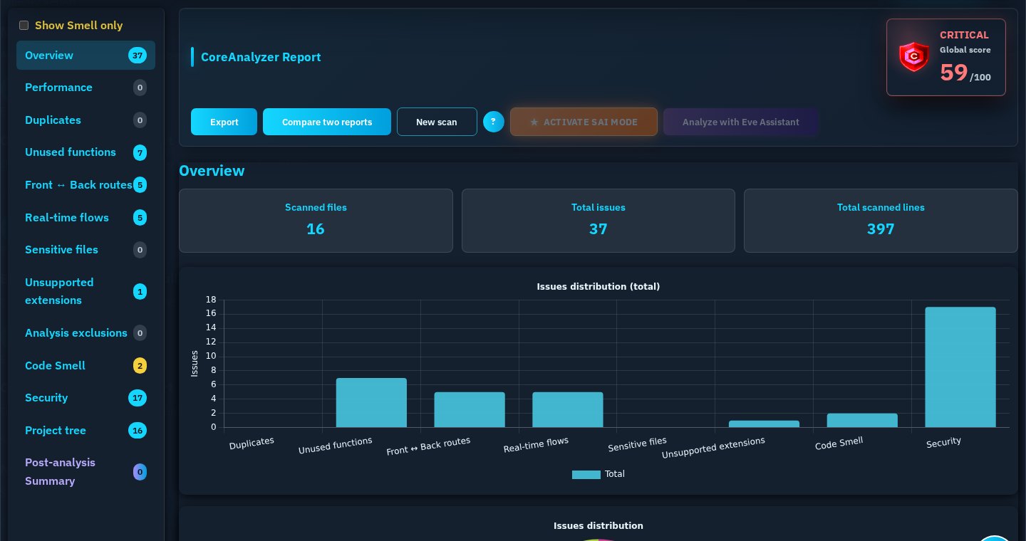This screenshot has height=541, width=1026.
Task: Click the Project tree badge 16
Action: (x=138, y=431)
